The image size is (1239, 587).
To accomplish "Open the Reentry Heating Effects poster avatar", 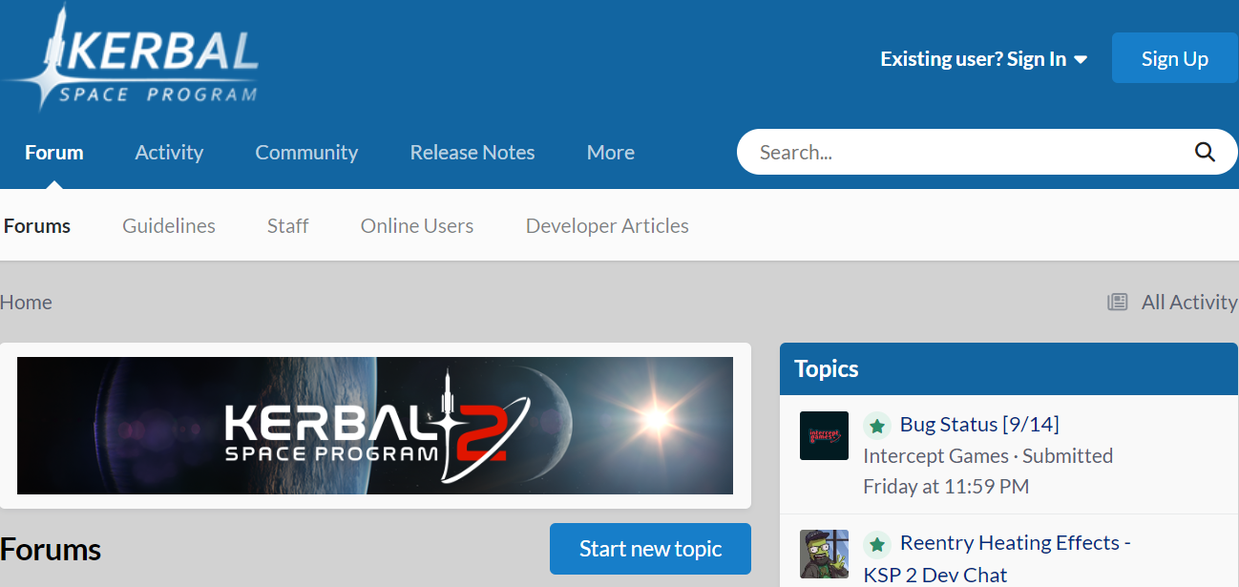I will 824,555.
